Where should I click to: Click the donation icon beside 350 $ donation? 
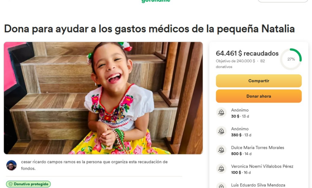[221, 131]
